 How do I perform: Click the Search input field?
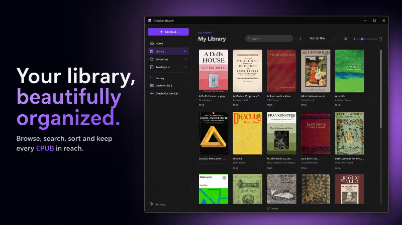269,39
